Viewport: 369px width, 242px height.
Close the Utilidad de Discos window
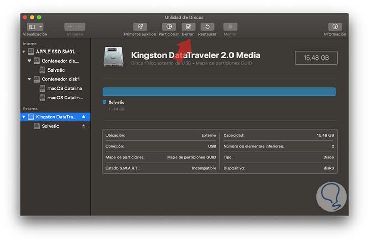point(25,17)
